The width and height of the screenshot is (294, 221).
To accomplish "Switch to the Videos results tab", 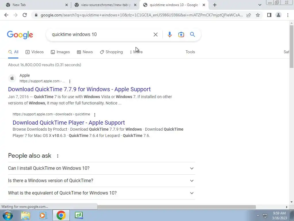I will [35, 52].
